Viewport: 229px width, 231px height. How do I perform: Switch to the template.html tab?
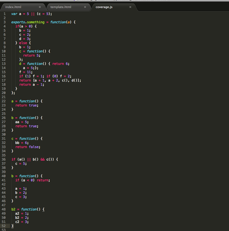61,7
